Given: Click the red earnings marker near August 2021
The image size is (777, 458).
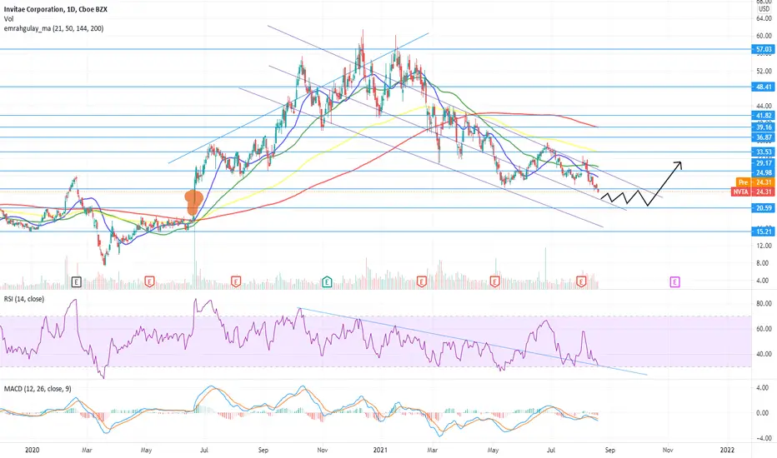Looking at the screenshot, I should coord(581,281).
